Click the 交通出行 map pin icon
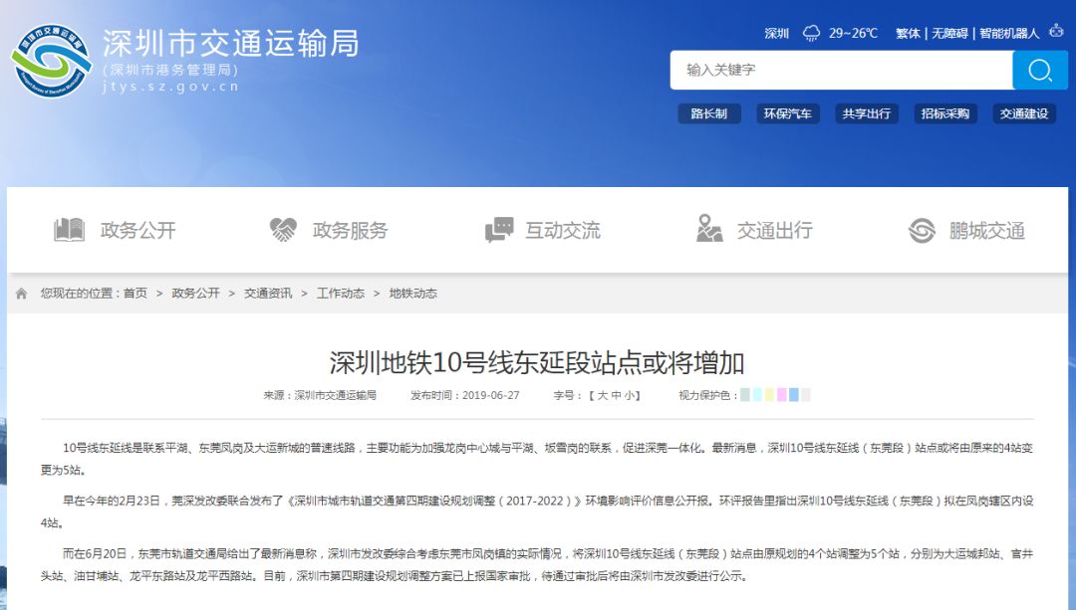 tap(709, 229)
